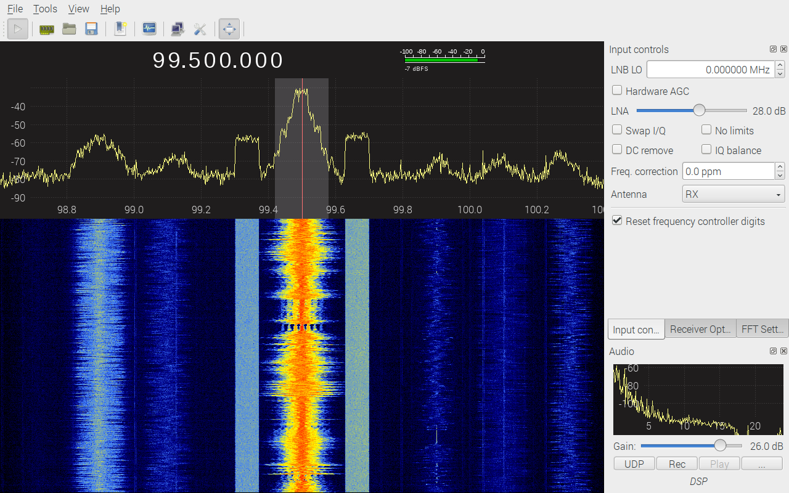This screenshot has width=789, height=493.
Task: Click the 99.2 frequency axis label
Action: tap(201, 210)
